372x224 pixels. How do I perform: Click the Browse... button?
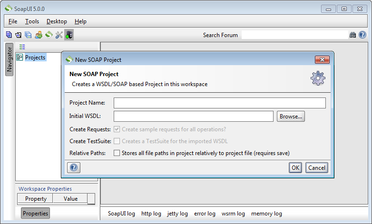point(291,116)
